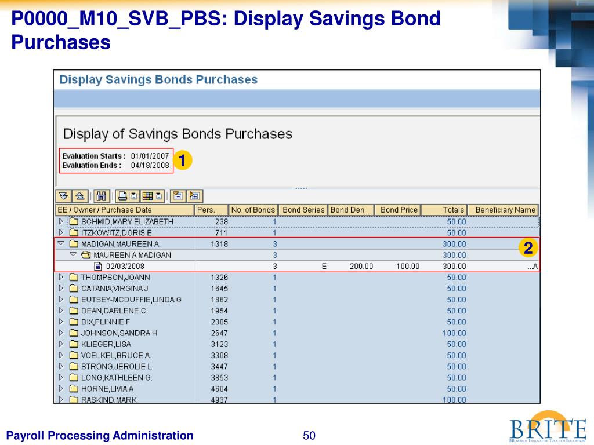The width and height of the screenshot is (594, 445).
Task: Open the Print options dropdown arrow
Action: 134,196
